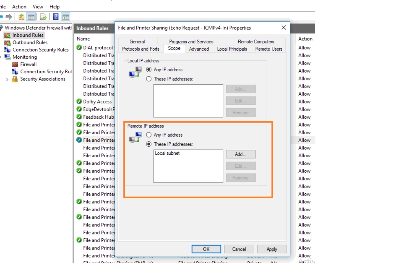Click the green check beside DIAL protocol
The height and width of the screenshot is (277, 403).
[x=79, y=48]
